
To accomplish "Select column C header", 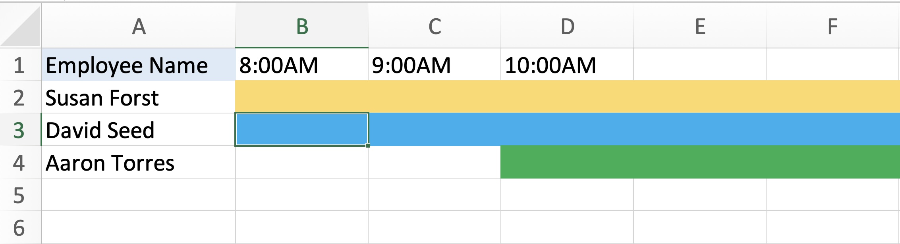I will pos(435,26).
